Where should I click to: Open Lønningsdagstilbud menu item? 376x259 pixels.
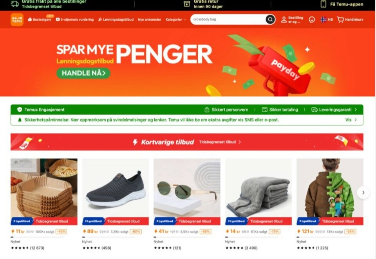click(x=116, y=20)
